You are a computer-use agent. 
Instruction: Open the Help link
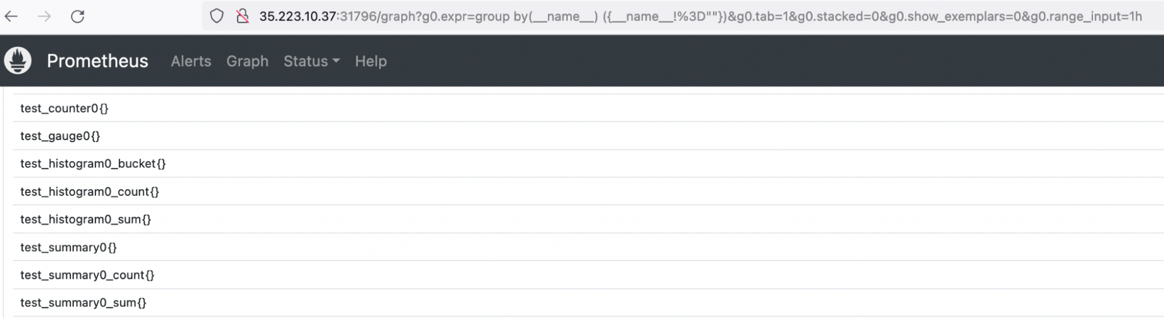(371, 61)
